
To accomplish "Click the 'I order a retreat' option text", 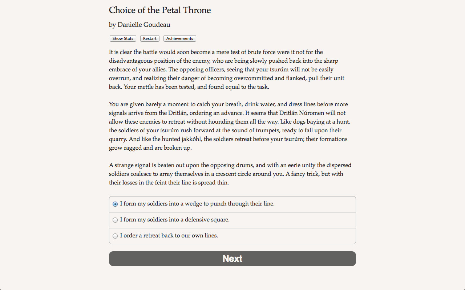I will point(169,236).
